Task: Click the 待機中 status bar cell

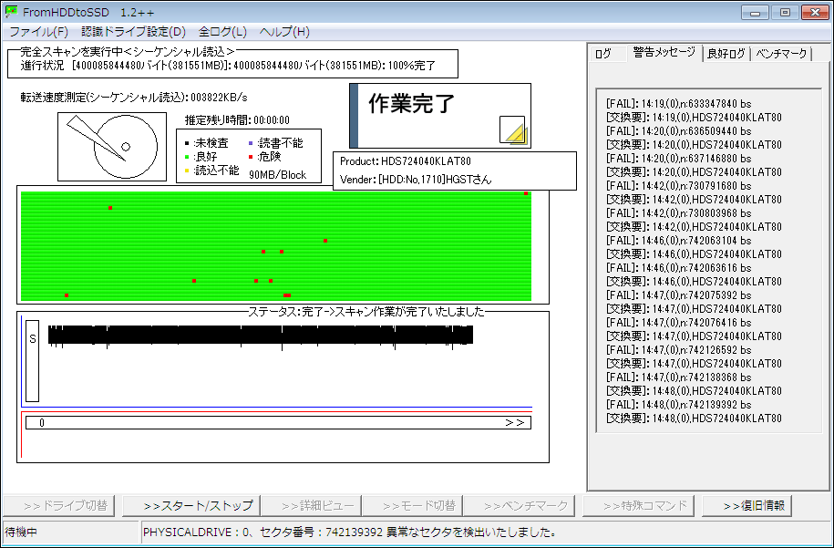Action: [71, 532]
